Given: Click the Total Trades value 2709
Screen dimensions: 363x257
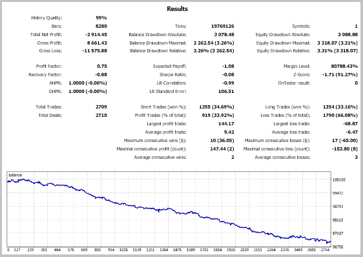Looking at the screenshot, I should click(101, 107).
